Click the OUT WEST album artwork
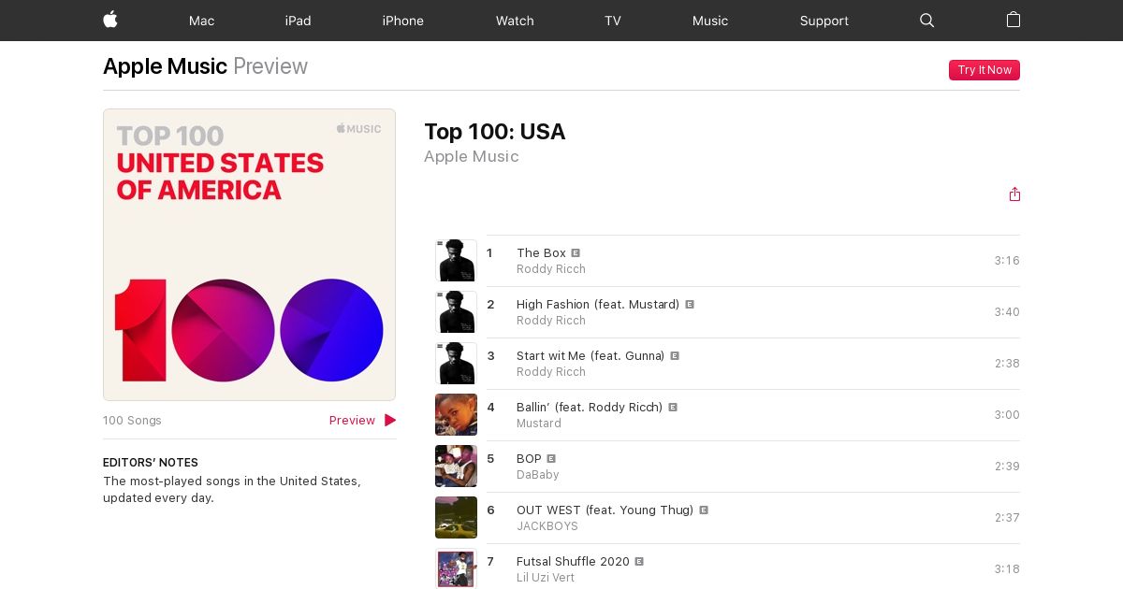The image size is (1123, 589). click(x=456, y=518)
